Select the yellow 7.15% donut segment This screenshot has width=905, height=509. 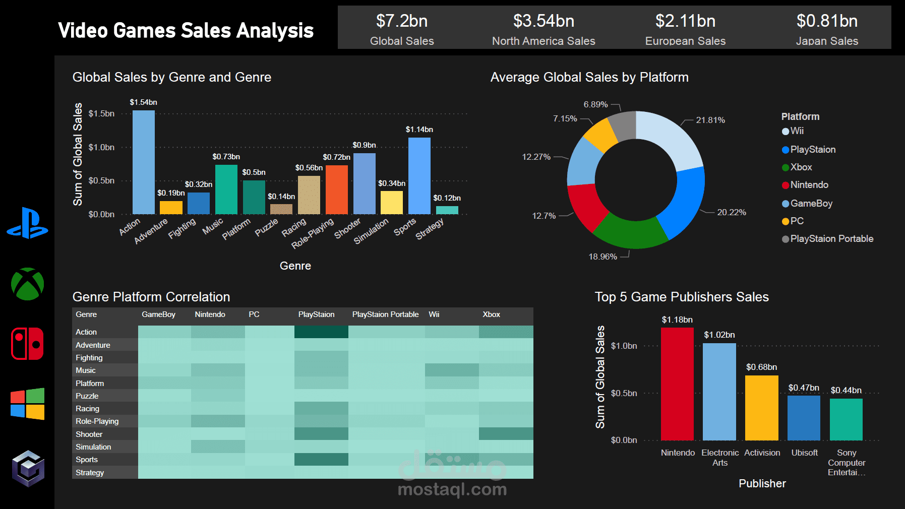(601, 135)
